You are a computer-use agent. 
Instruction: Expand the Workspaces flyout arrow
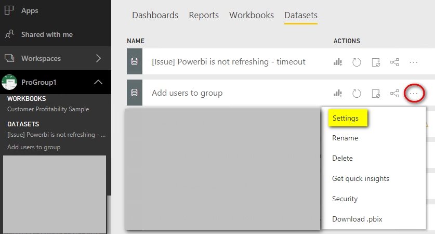click(x=98, y=58)
